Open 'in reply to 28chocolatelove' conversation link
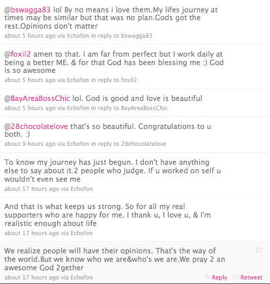Screen dimensions: 270x284 point(128,144)
